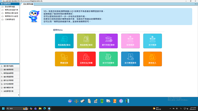198x111 pixels.
Task: Select 傳票覆核取消處理 in the sidebar
Action: coord(11,16)
